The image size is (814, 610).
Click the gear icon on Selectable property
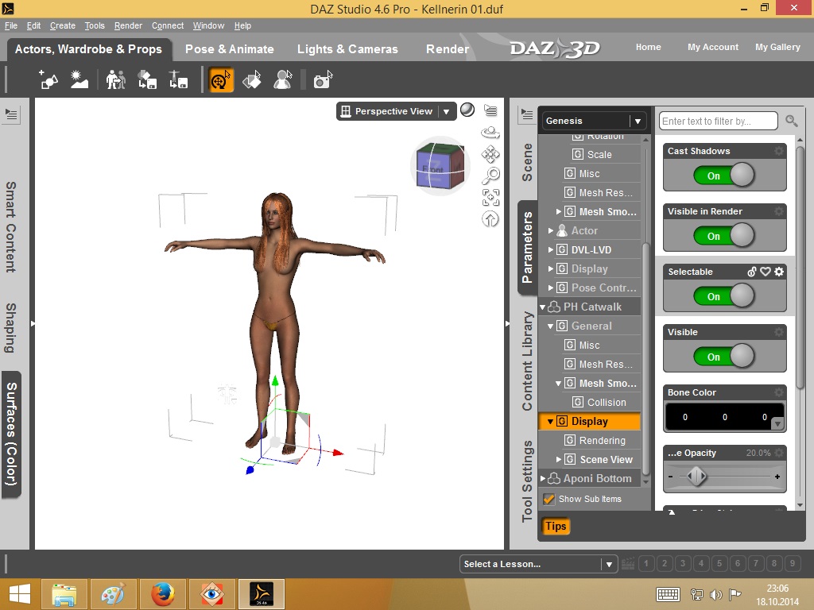click(779, 272)
